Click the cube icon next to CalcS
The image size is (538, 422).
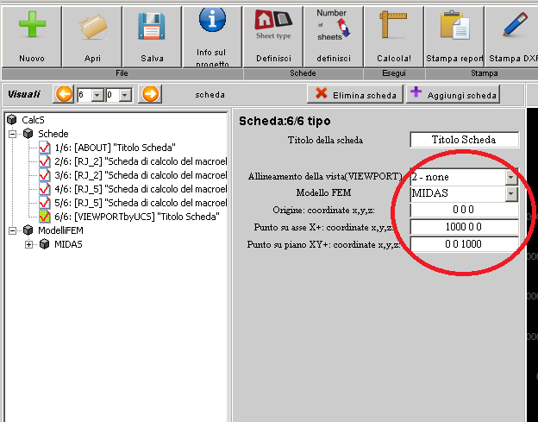click(x=12, y=119)
